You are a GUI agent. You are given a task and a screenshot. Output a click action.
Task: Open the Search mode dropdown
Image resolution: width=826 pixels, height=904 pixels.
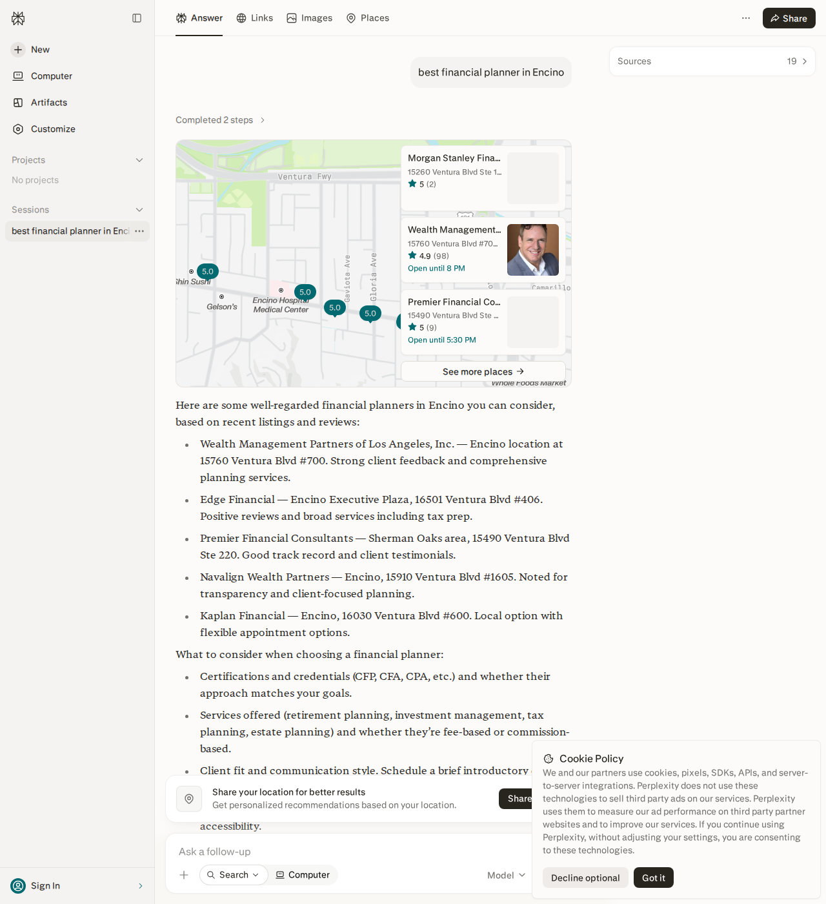[234, 875]
